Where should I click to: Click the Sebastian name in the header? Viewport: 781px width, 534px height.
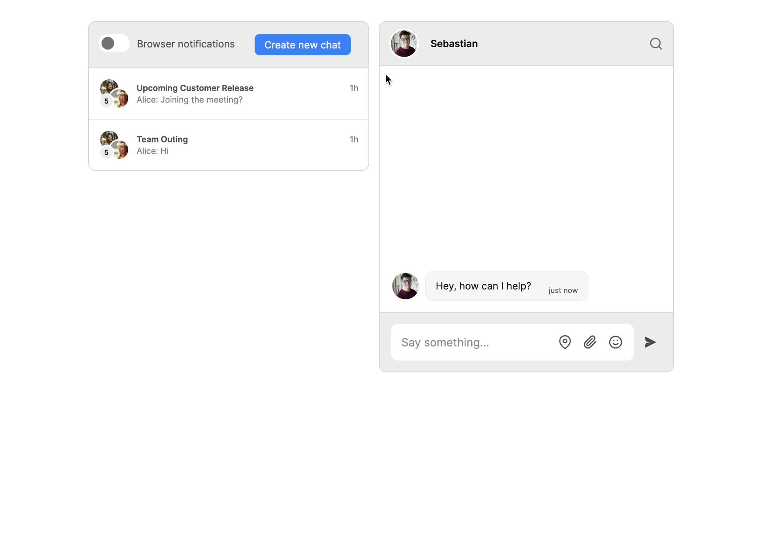pos(454,44)
